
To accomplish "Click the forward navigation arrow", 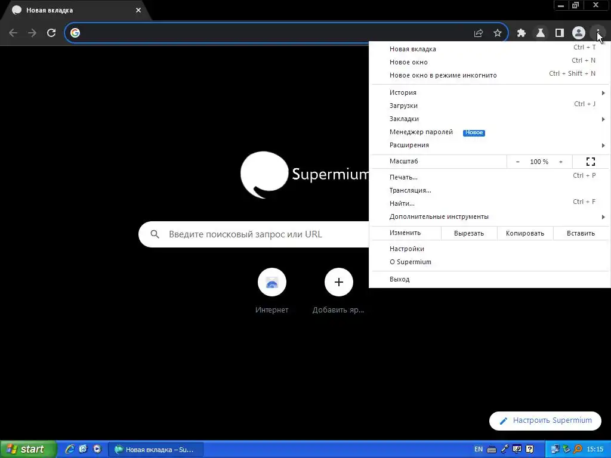I will (x=32, y=33).
